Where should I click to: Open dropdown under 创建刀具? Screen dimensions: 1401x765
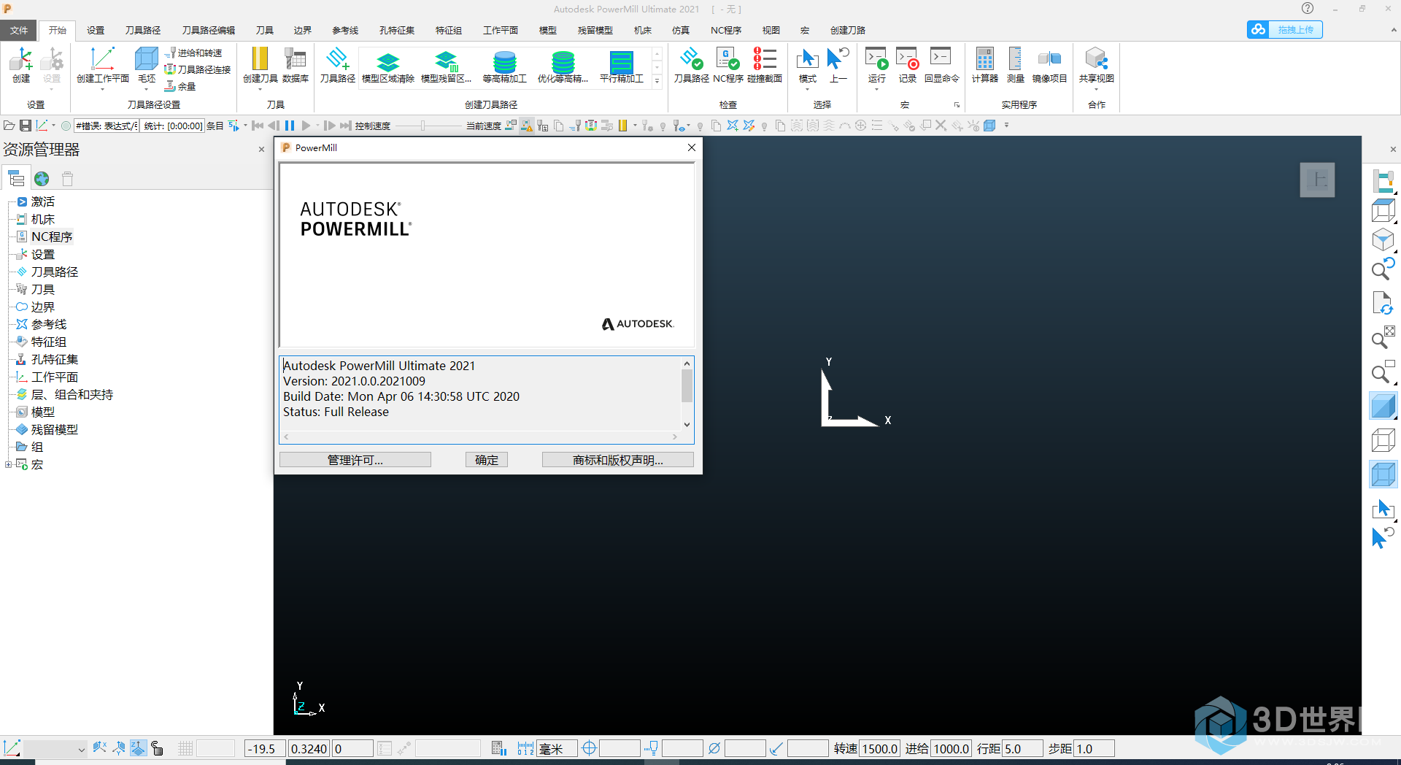pyautogui.click(x=260, y=90)
